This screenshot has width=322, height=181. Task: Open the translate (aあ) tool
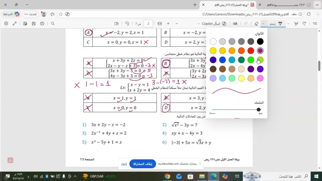click(235, 24)
